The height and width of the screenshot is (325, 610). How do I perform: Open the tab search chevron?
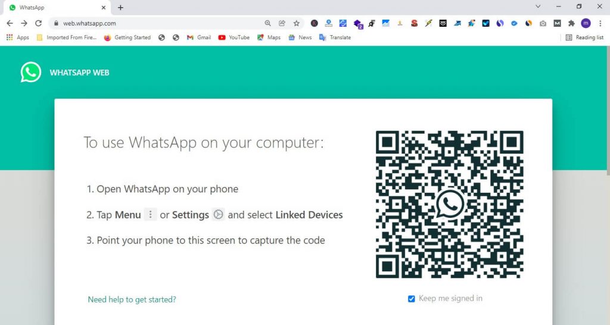(x=538, y=7)
